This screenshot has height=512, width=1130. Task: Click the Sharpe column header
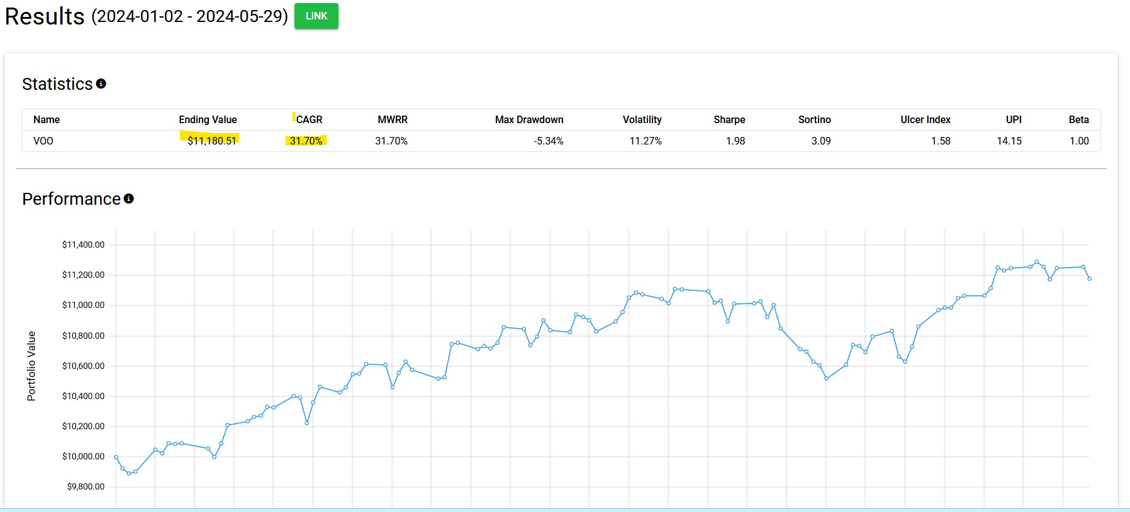click(729, 119)
